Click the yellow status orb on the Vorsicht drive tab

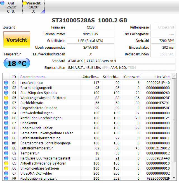[x=25, y=3]
